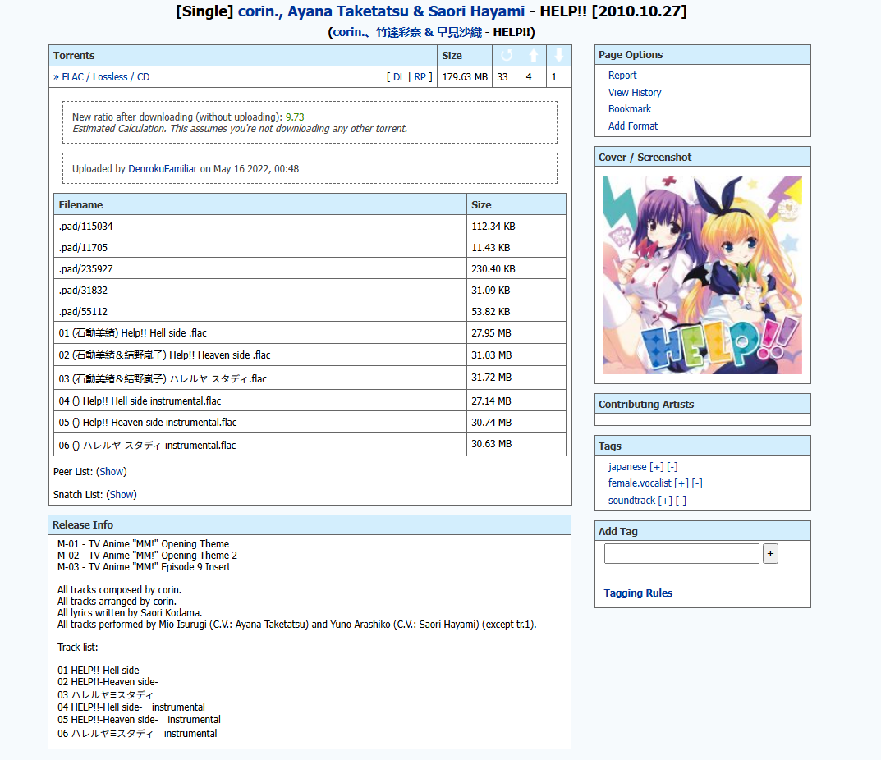This screenshot has height=760, width=881.
Task: Click the Contributing Artists panel header
Action: click(702, 404)
